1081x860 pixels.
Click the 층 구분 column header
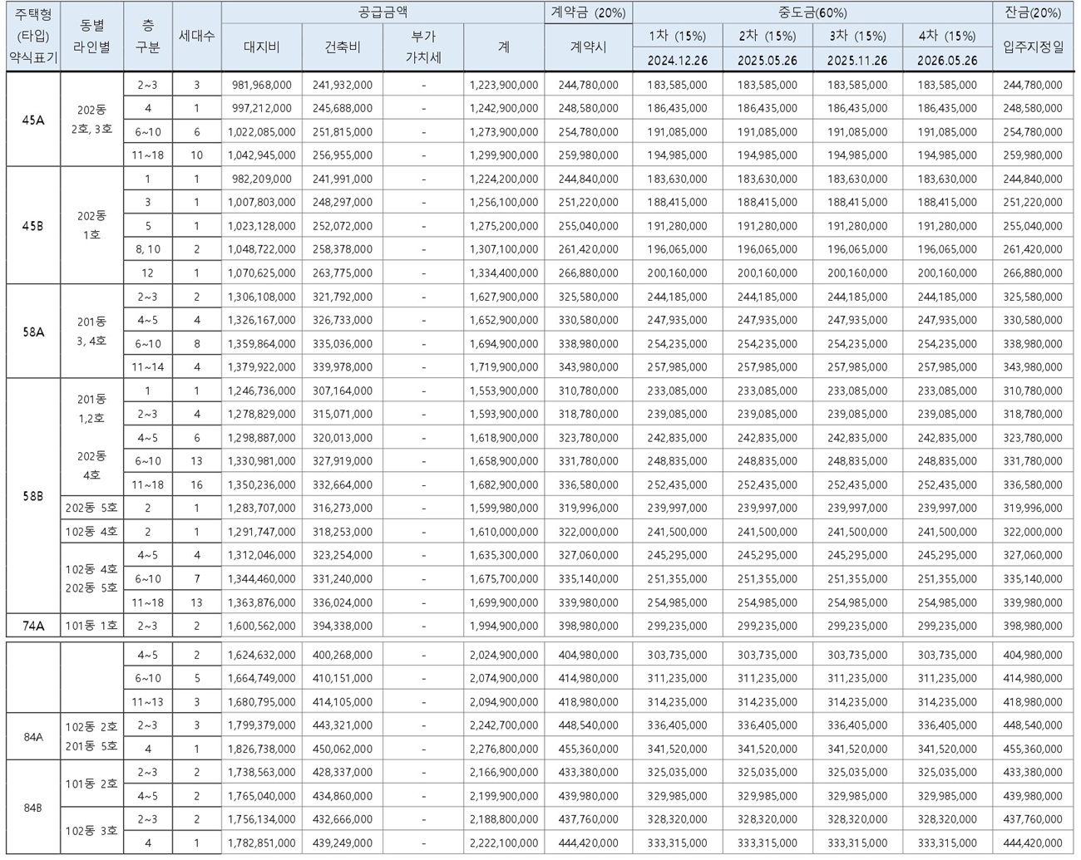pyautogui.click(x=147, y=37)
